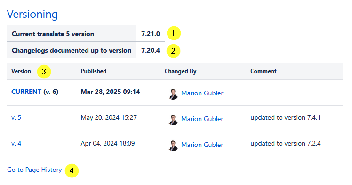Open the Versioning heading link

click(32, 14)
